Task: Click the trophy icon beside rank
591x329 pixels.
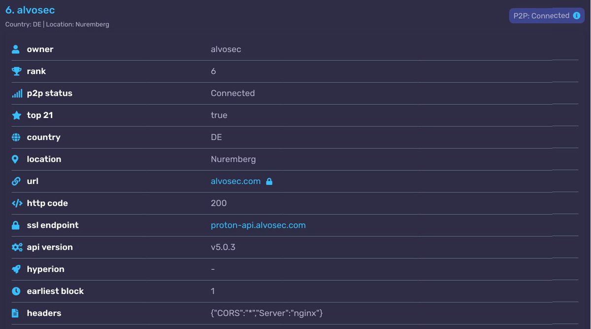Action: (x=16, y=71)
